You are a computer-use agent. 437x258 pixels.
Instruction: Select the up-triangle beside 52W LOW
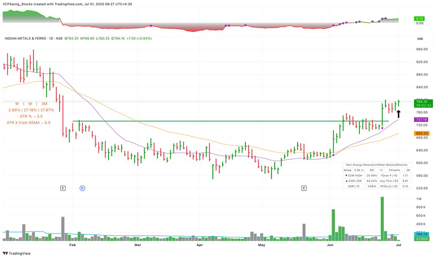[x=346, y=181]
